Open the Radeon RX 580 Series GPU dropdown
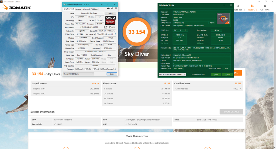276x149 pixels. tap(78, 74)
